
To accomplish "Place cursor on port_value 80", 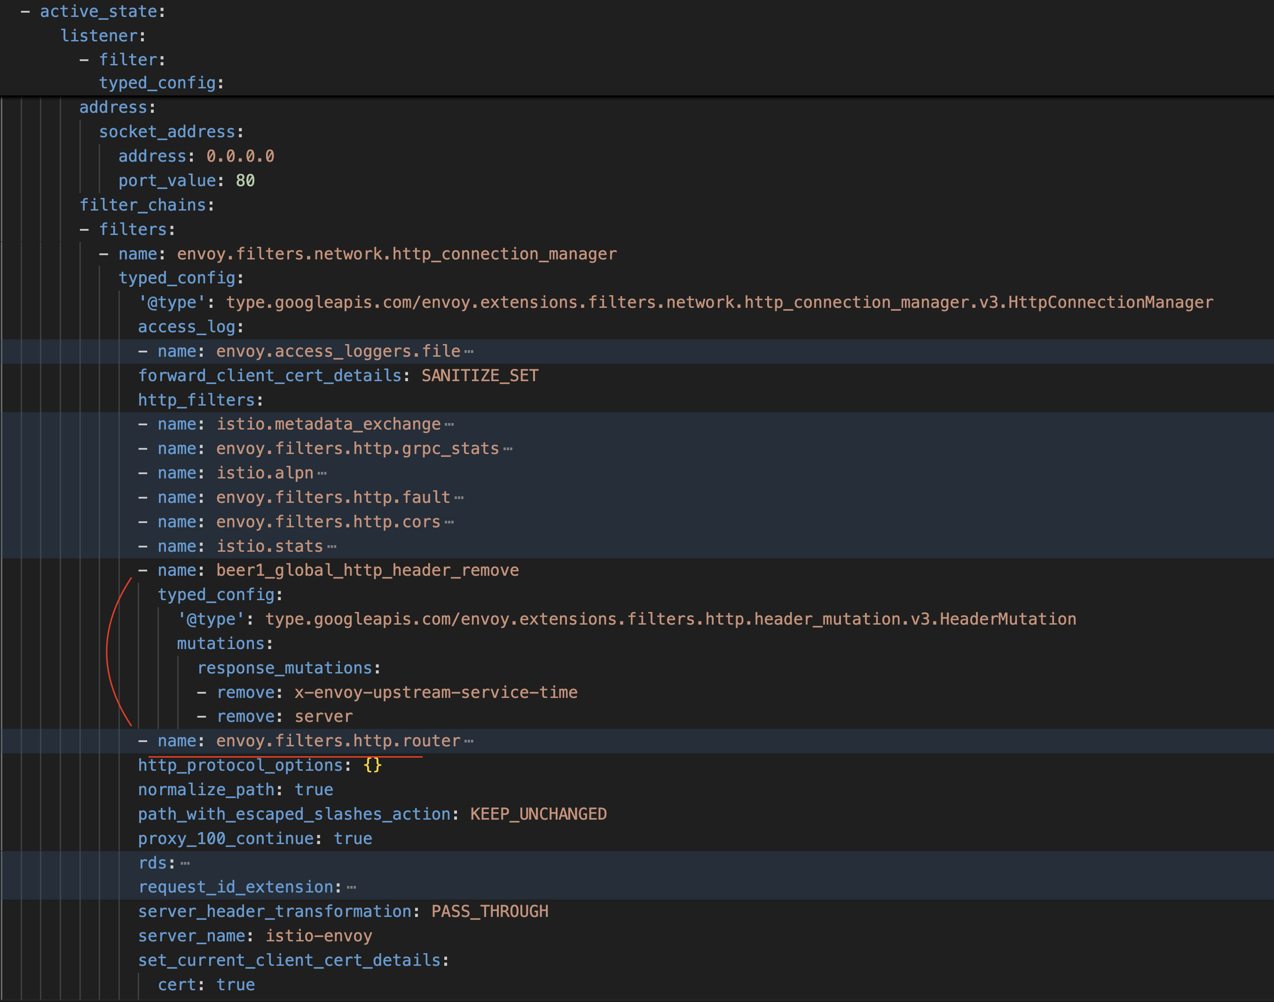I will [x=245, y=180].
